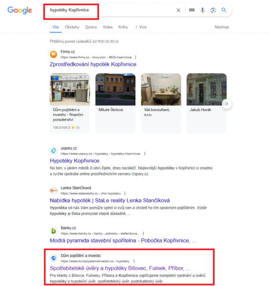The width and height of the screenshot is (269, 286).
Task: Click the uspory.cz site name
Action: [69, 148]
